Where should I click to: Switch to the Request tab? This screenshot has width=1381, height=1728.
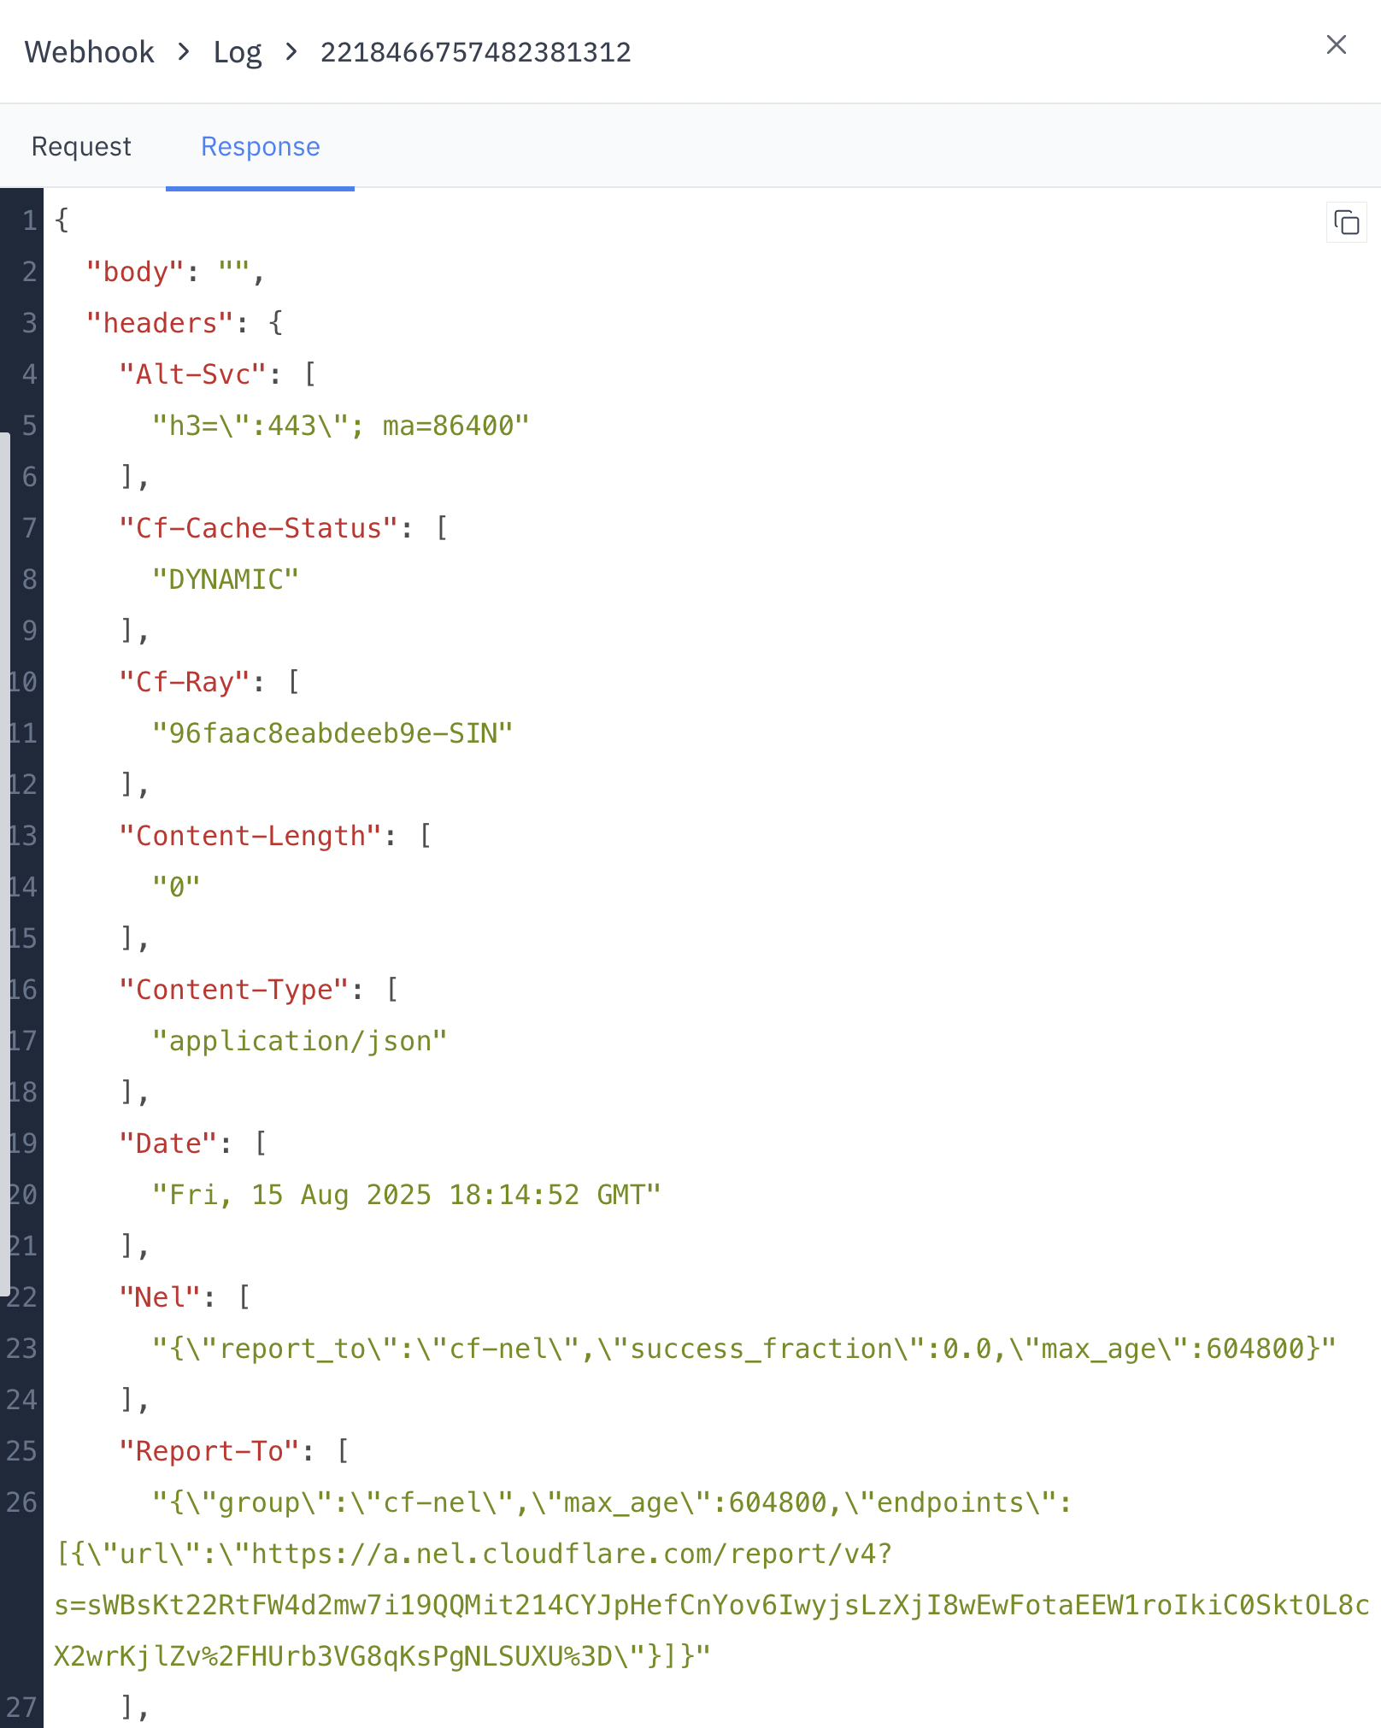(x=81, y=146)
